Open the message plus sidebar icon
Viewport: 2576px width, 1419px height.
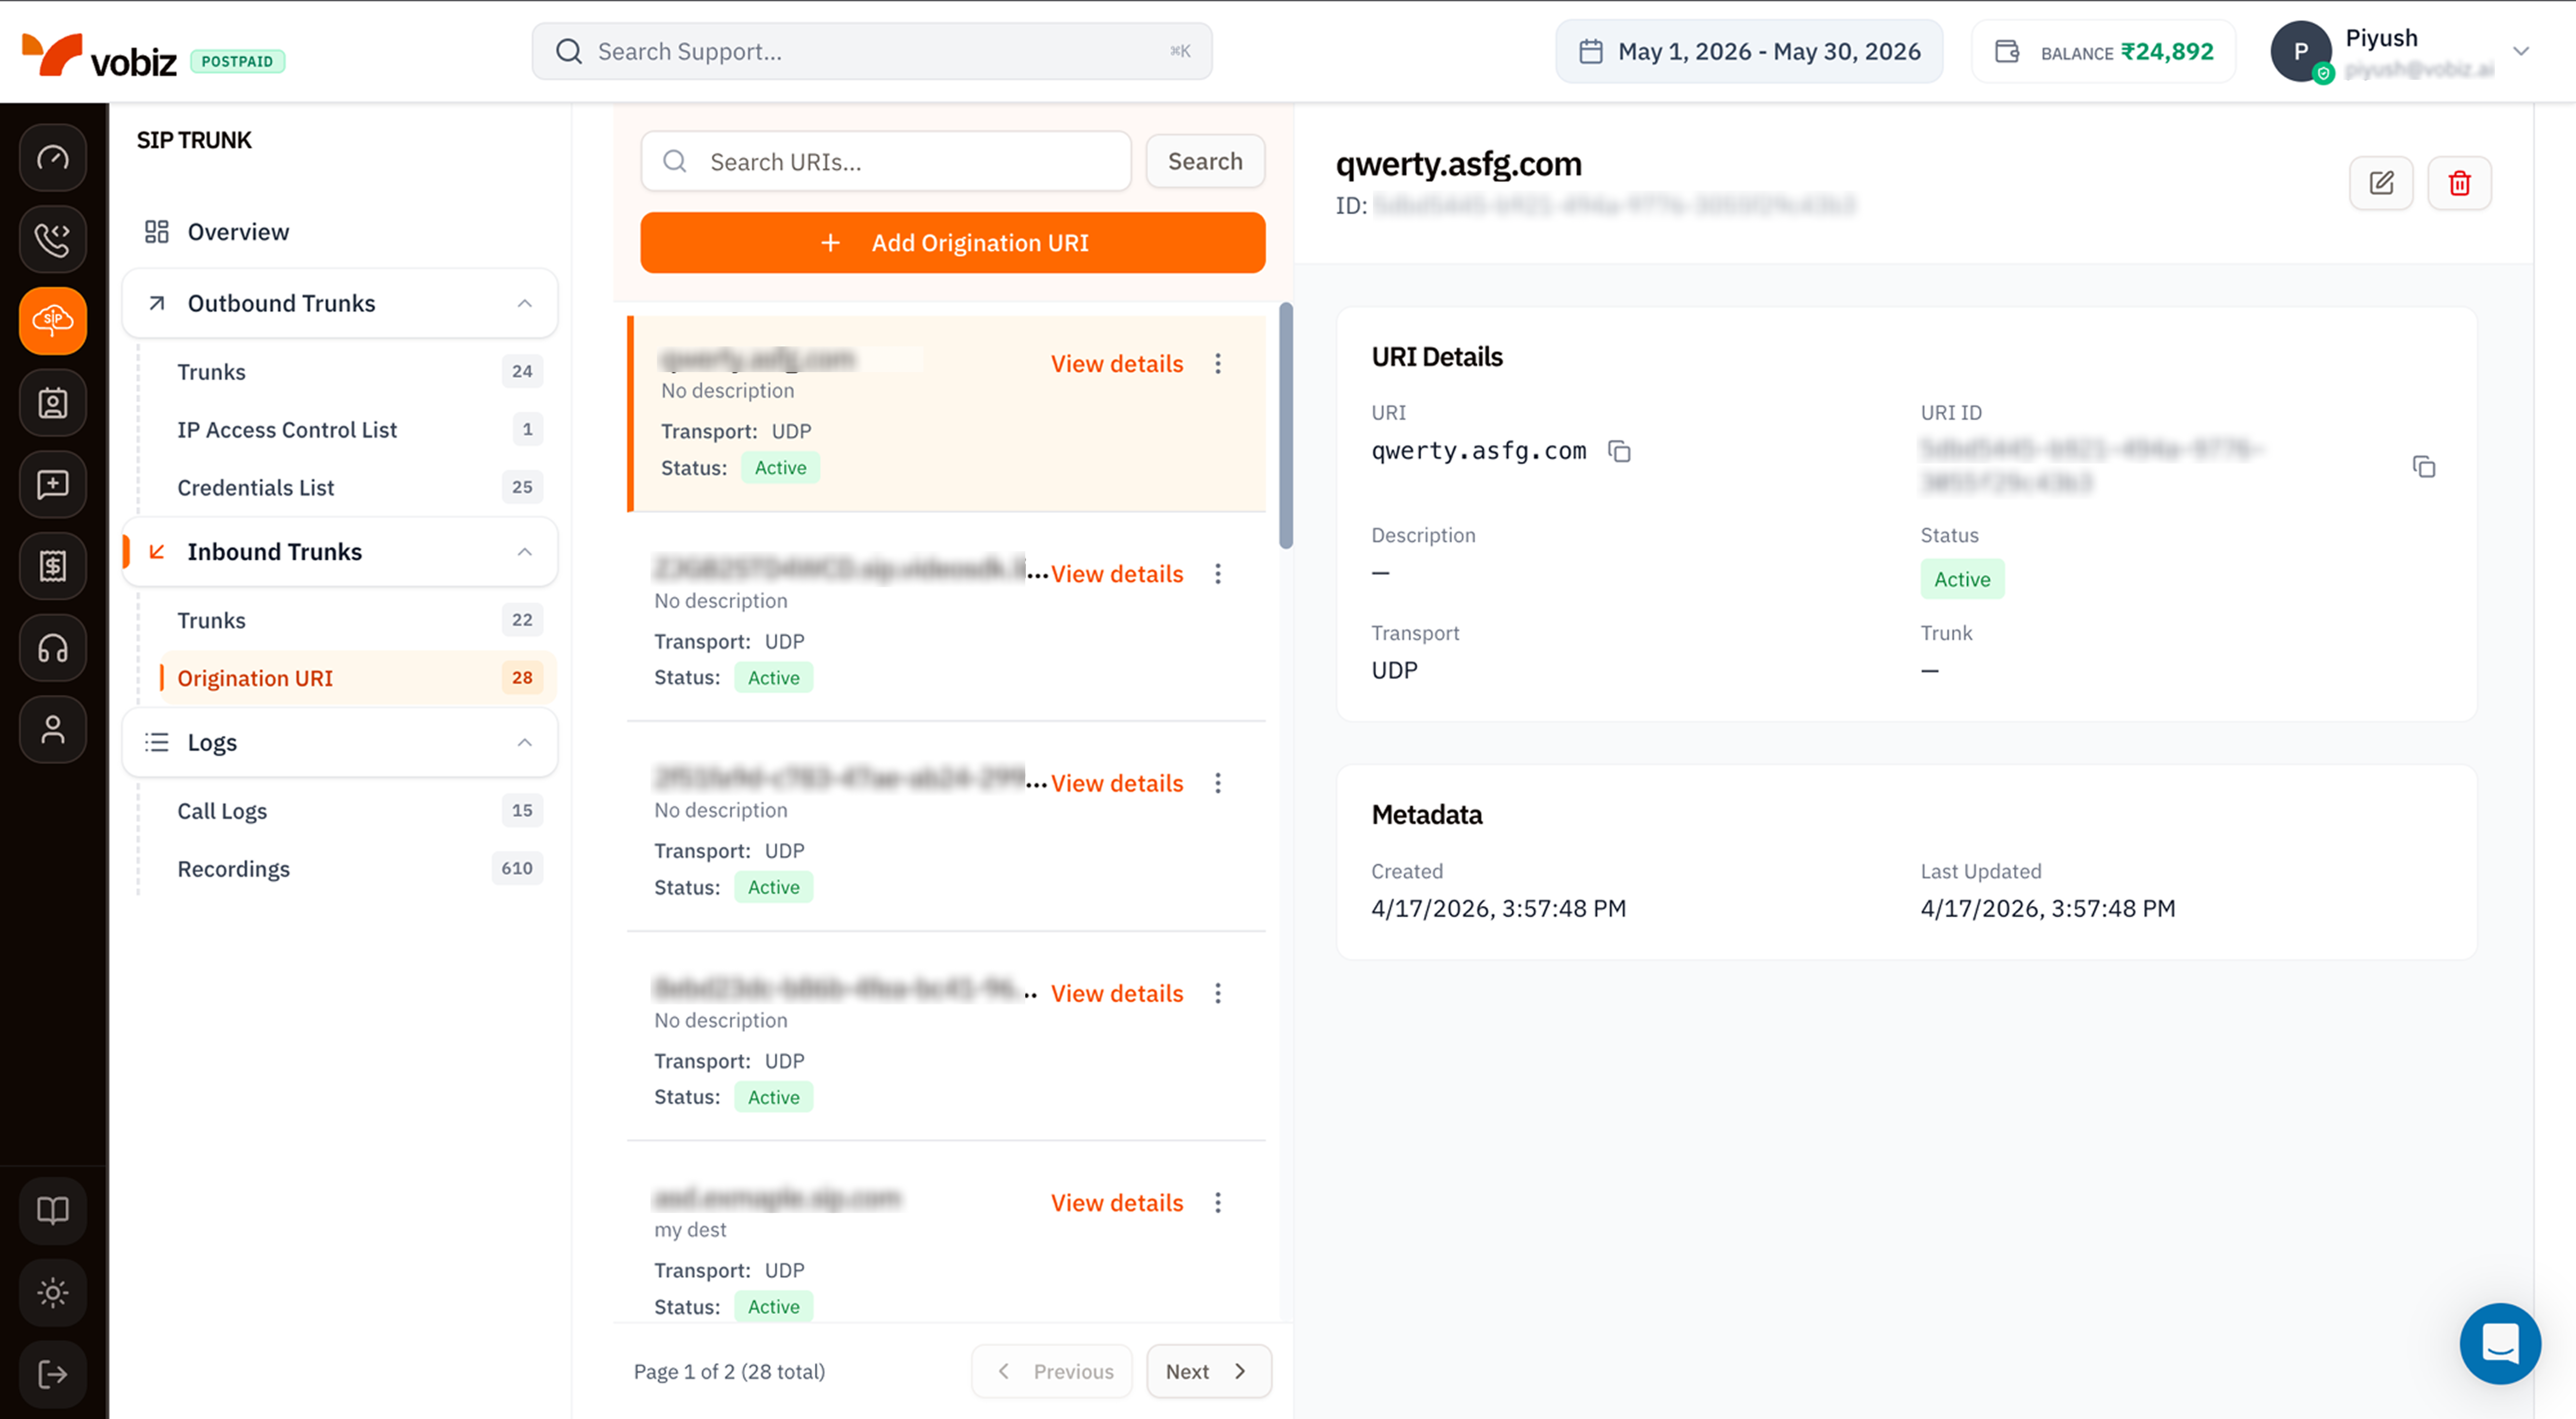coord(53,485)
